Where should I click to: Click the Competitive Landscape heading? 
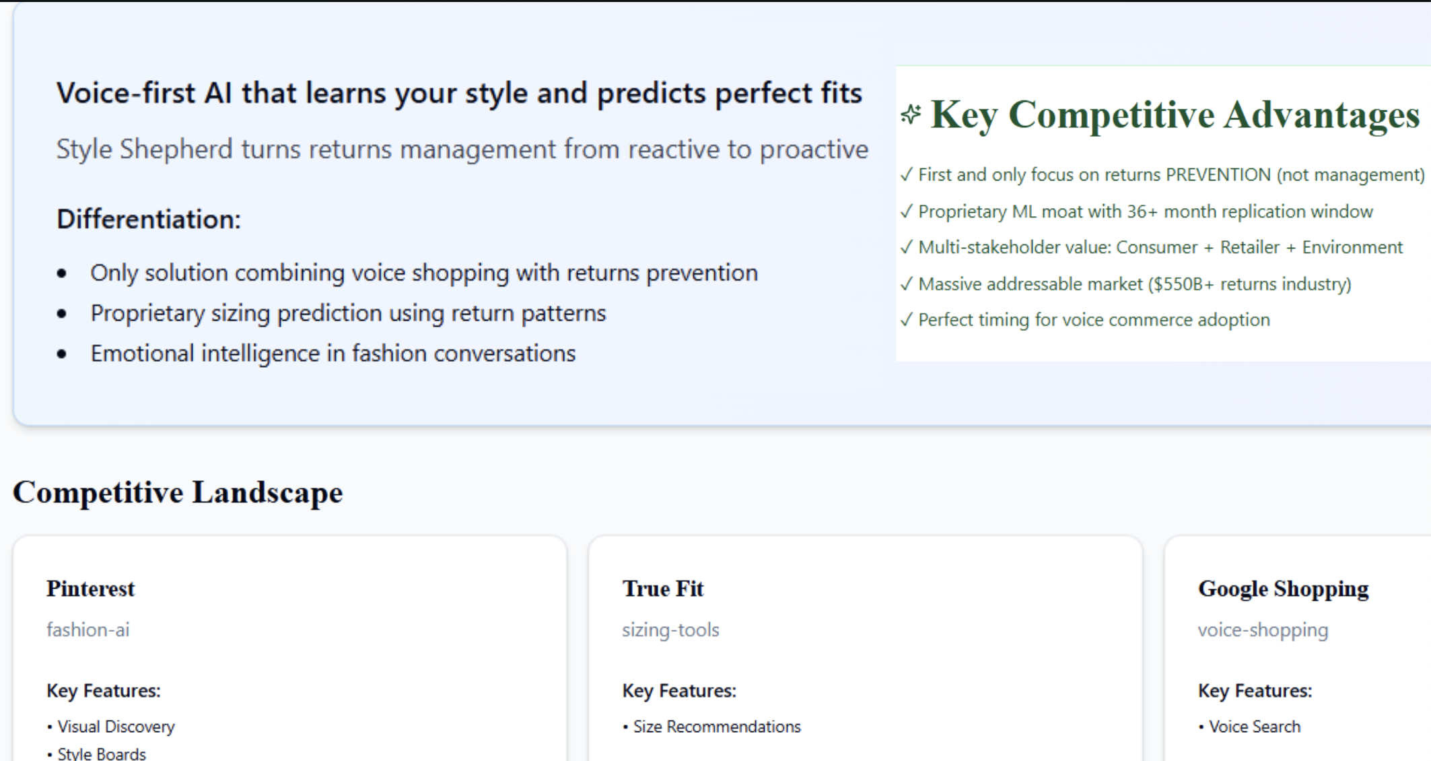(178, 492)
